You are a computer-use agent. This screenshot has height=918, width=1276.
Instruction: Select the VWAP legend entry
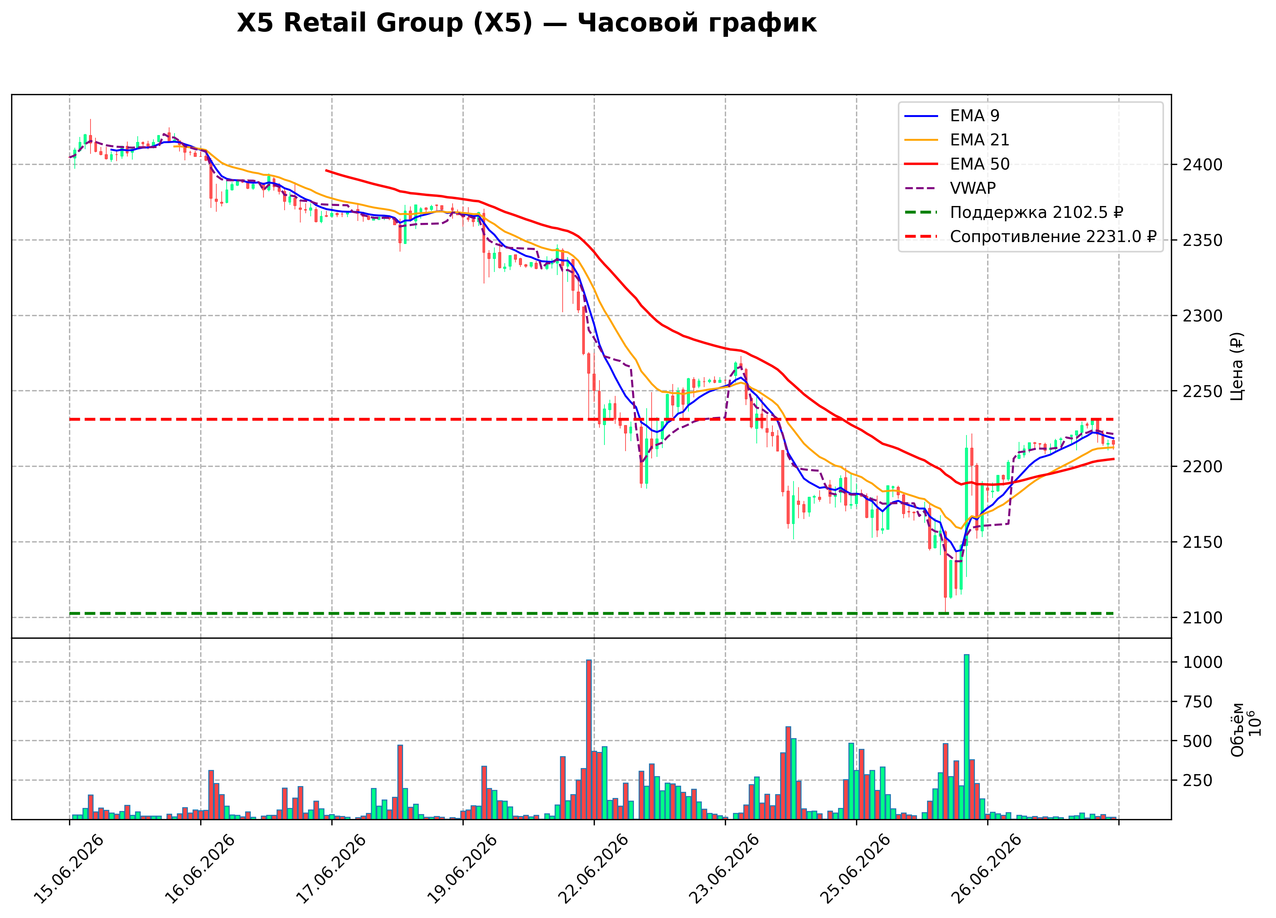[x=950, y=188]
